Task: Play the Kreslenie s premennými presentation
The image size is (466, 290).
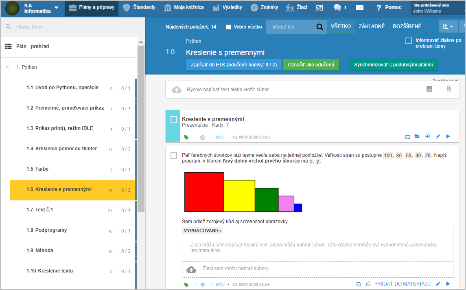Action: click(448, 137)
